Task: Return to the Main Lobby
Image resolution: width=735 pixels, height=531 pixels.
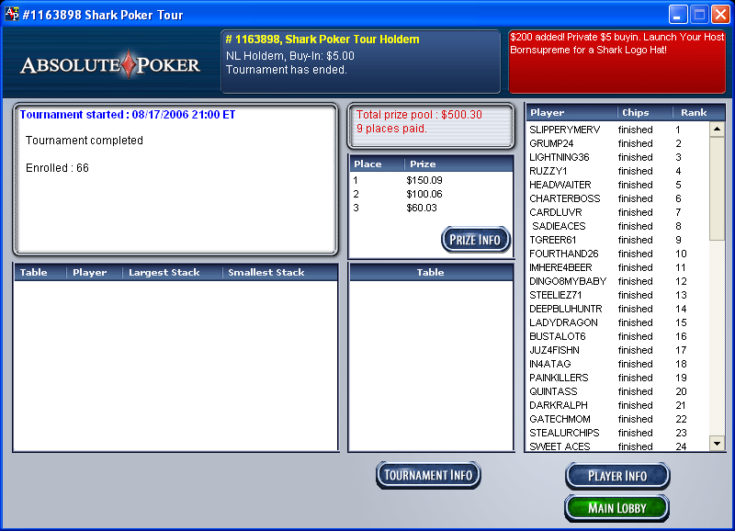Action: tap(617, 508)
